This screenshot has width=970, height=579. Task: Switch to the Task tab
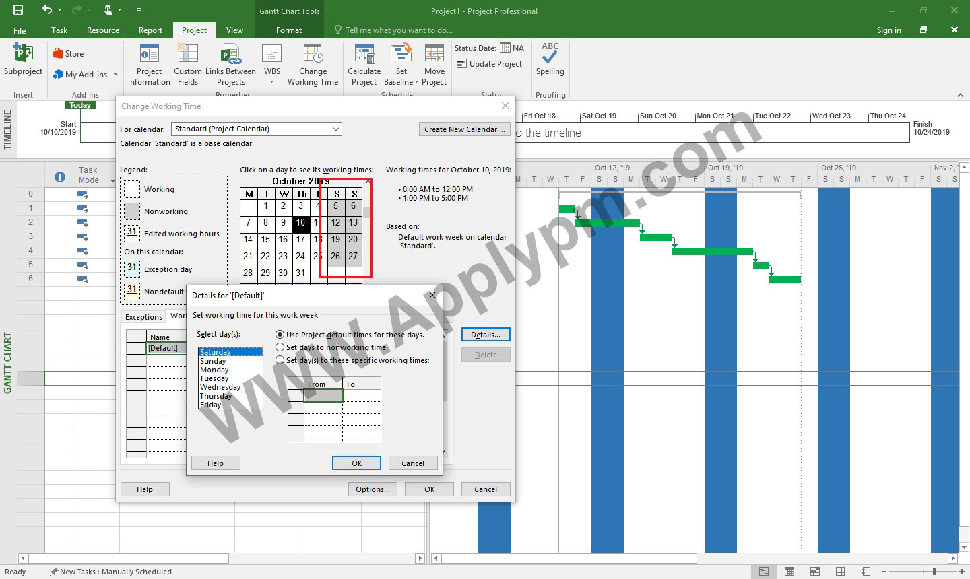pyautogui.click(x=59, y=30)
